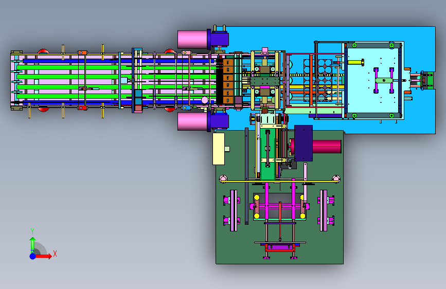446x289 pixels.
Task: Select the dark purple block next to magenta motor
Action: (x=304, y=143)
